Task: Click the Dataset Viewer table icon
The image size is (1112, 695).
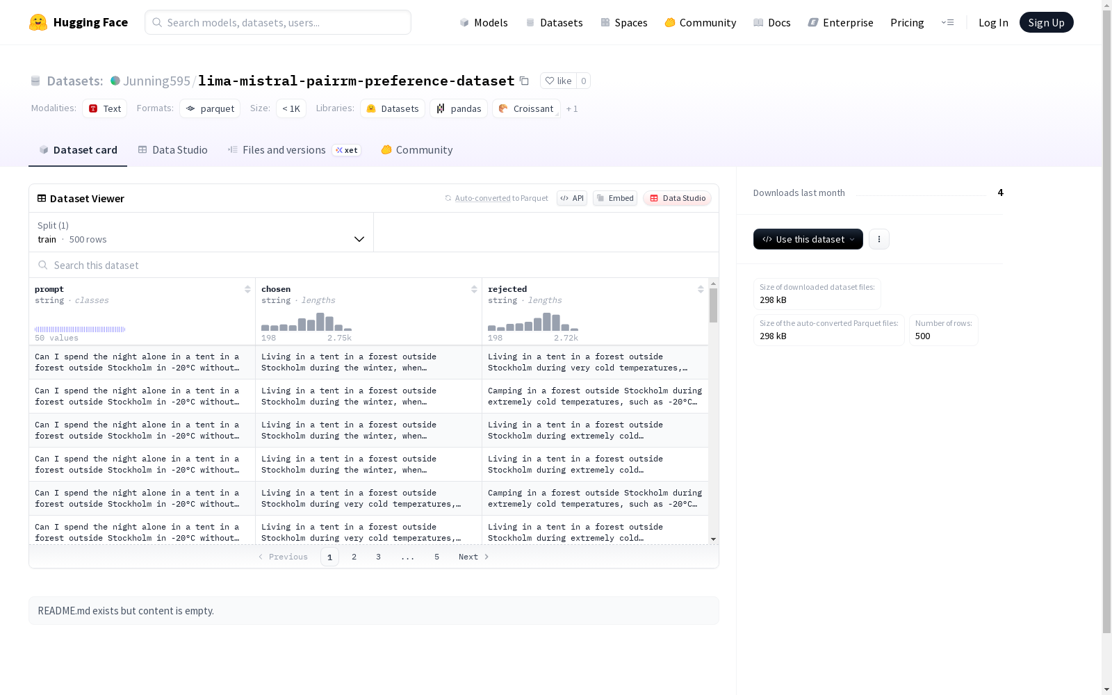Action: (x=42, y=198)
